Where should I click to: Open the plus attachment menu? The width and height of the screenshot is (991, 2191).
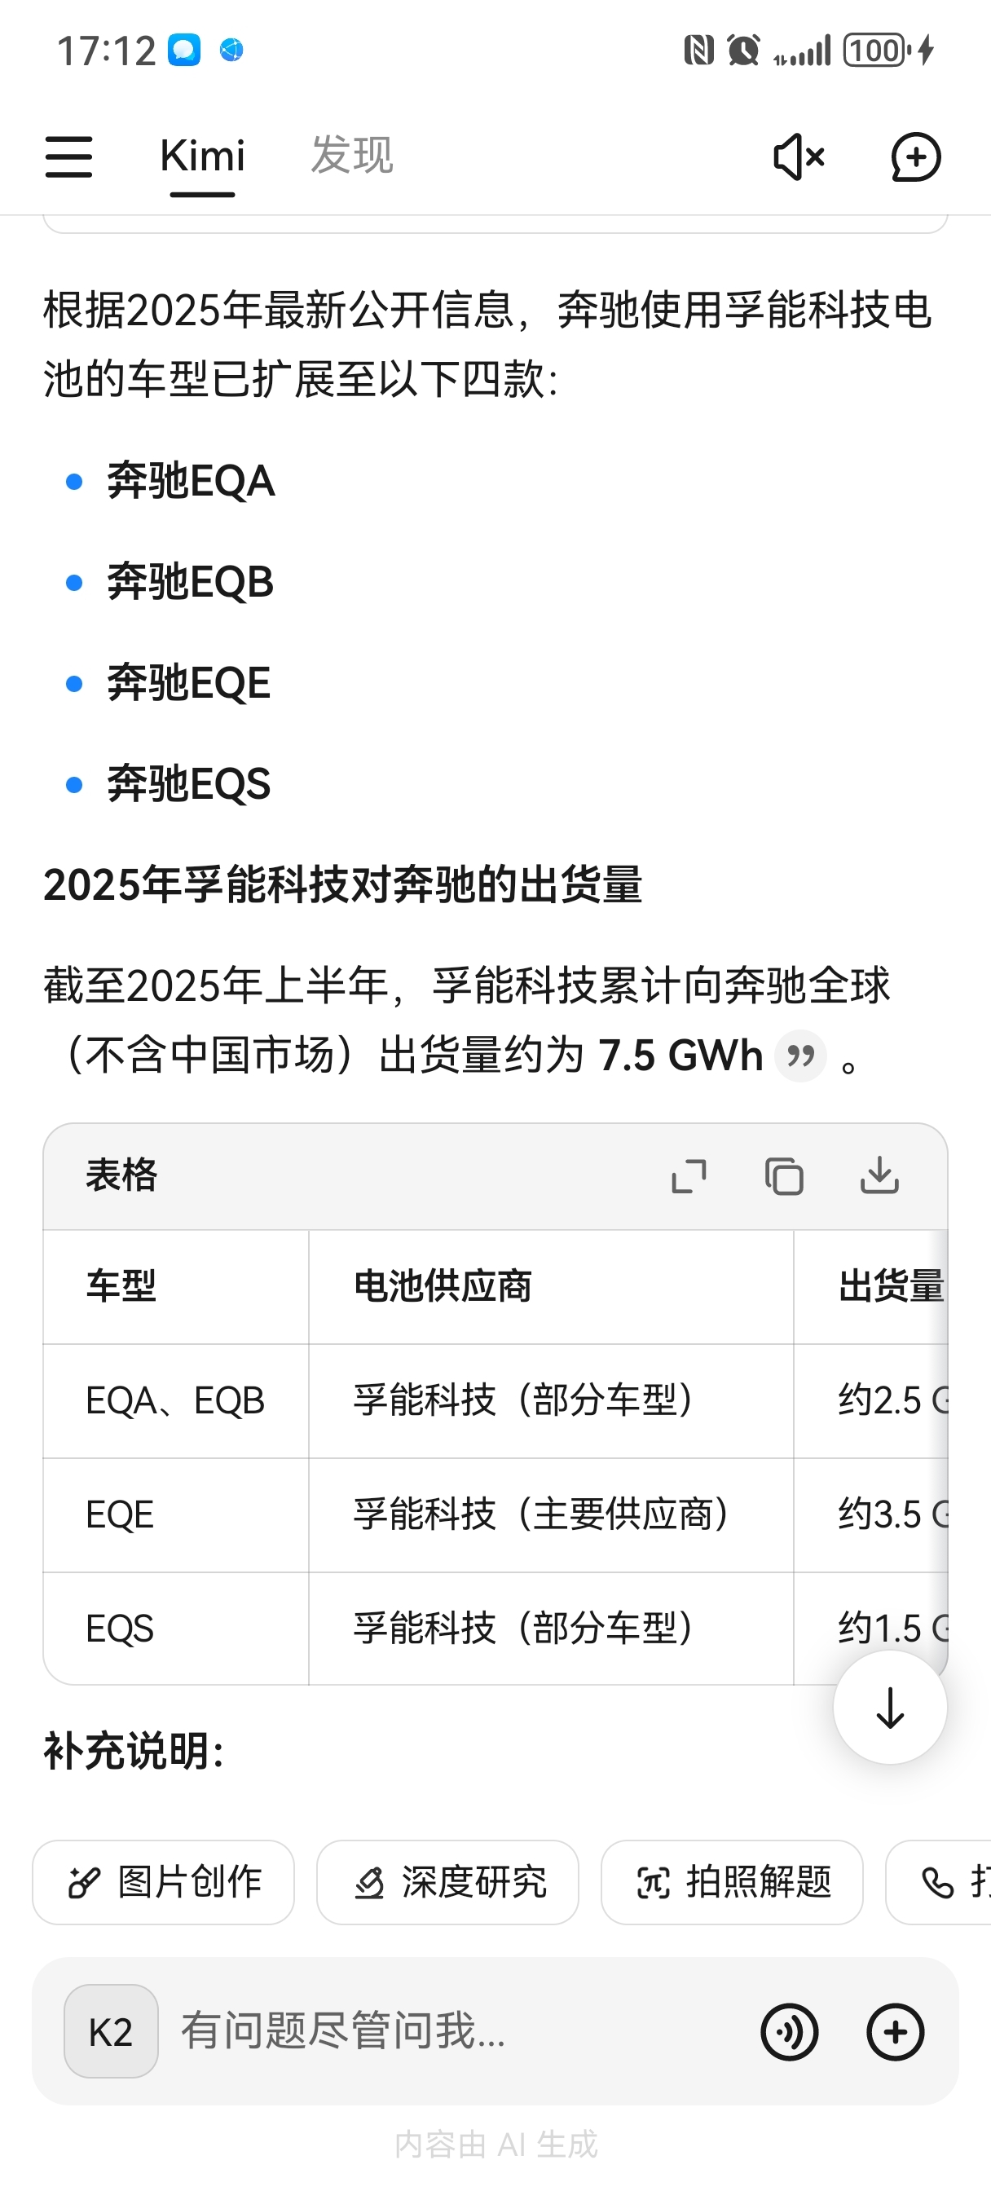(x=895, y=2032)
